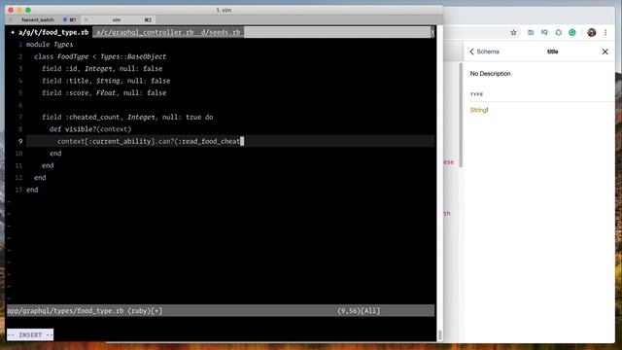Viewport: 622px width, 350px height.
Task: Click the yellow minimize button of terminal
Action: 19,10
